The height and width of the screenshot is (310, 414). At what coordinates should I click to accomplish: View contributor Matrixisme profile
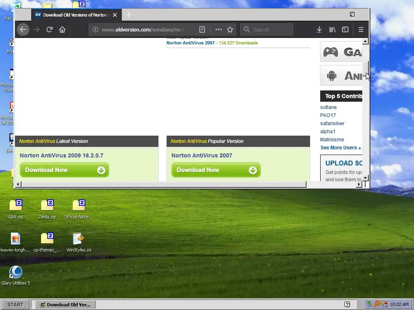[332, 139]
